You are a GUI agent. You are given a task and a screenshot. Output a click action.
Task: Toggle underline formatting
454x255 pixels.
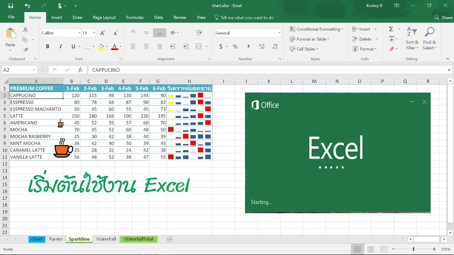(x=73, y=46)
